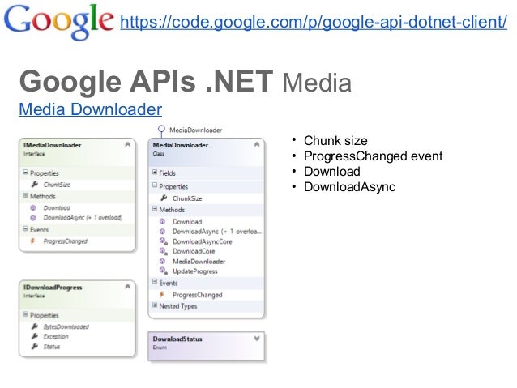Expand Nested Types section in MediaDownloader
The image size is (517, 388).
155,305
